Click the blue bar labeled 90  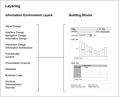click(x=83, y=50)
